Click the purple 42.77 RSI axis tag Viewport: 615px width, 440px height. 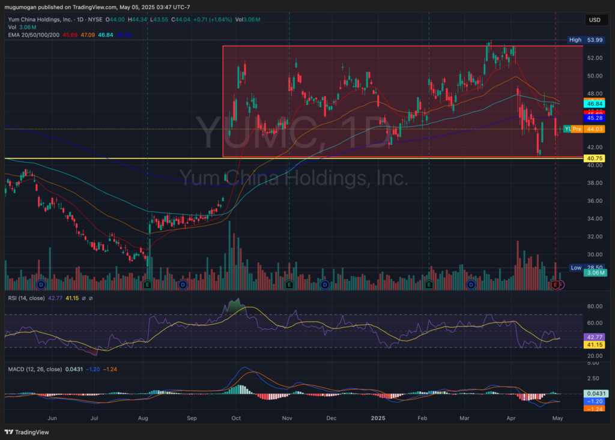point(595,337)
